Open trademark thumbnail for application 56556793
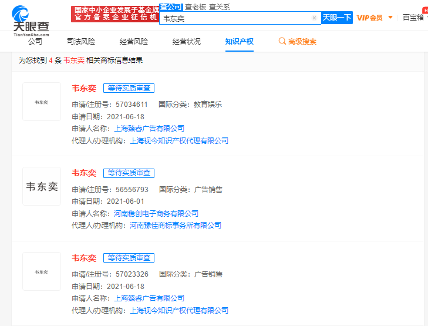The width and height of the screenshot is (428, 326). click(x=42, y=186)
